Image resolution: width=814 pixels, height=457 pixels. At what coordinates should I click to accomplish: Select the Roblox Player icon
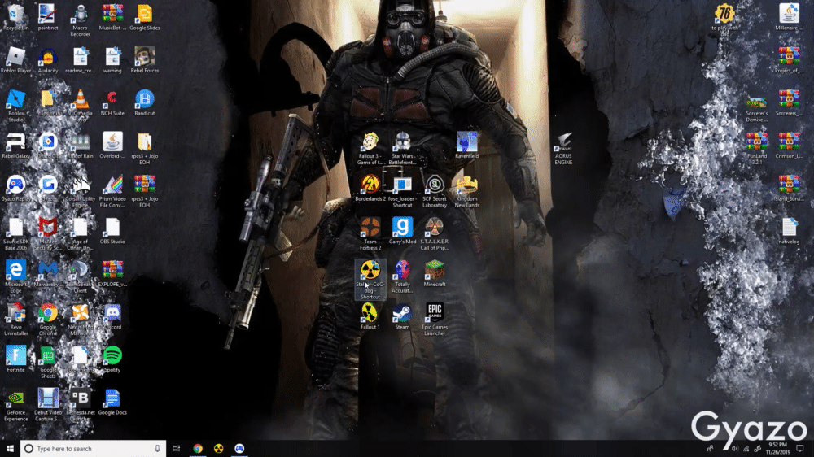point(15,60)
